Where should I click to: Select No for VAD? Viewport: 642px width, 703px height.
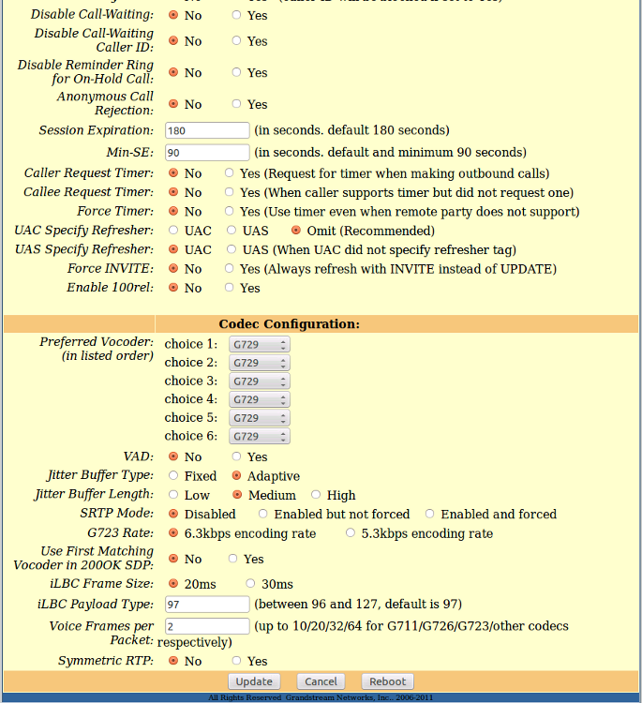coord(173,456)
